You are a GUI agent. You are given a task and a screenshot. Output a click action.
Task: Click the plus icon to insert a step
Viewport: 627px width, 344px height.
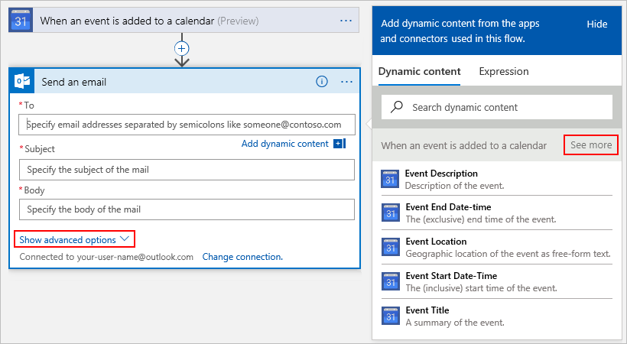click(181, 48)
